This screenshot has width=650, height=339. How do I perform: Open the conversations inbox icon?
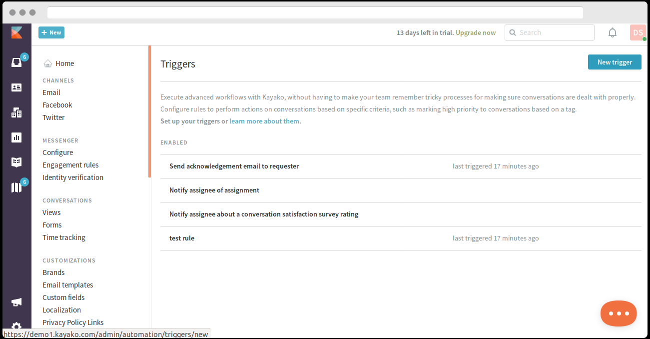tap(16, 62)
